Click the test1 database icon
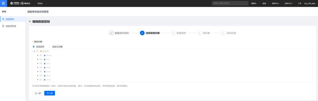318x101 pixels. click(45, 63)
